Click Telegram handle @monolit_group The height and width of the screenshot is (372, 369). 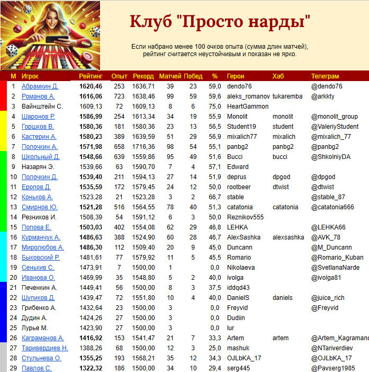click(335, 117)
